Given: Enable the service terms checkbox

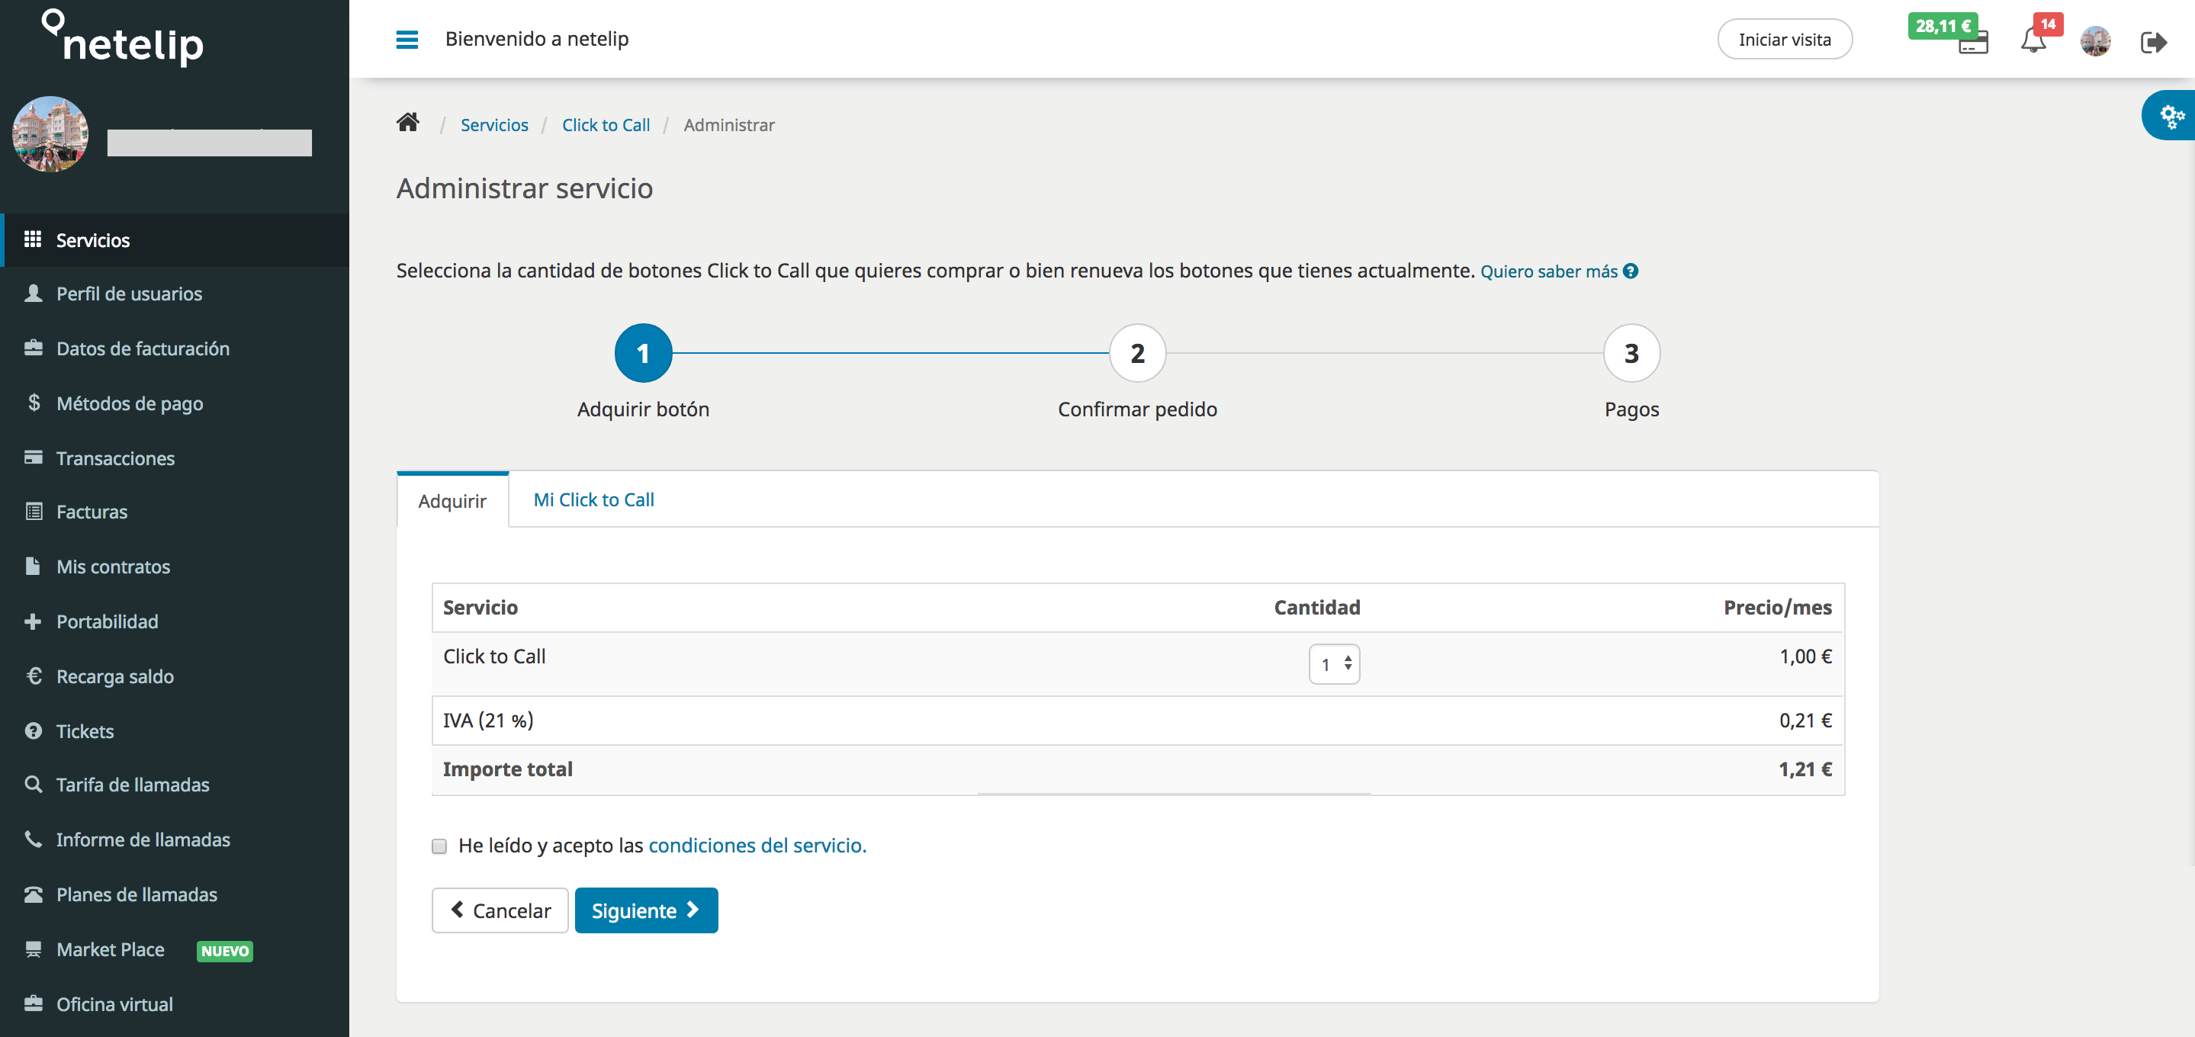Looking at the screenshot, I should click(439, 846).
